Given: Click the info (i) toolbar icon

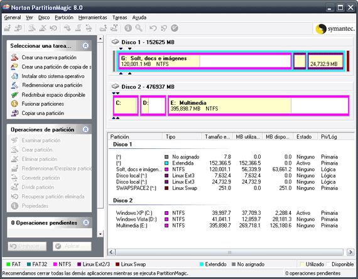Looking at the screenshot, I should point(128,28).
